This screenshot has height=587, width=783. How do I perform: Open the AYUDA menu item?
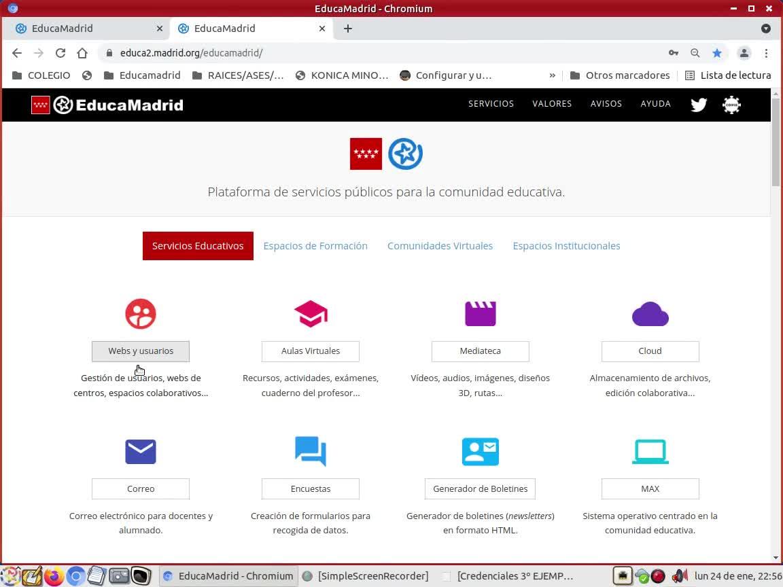click(x=655, y=104)
